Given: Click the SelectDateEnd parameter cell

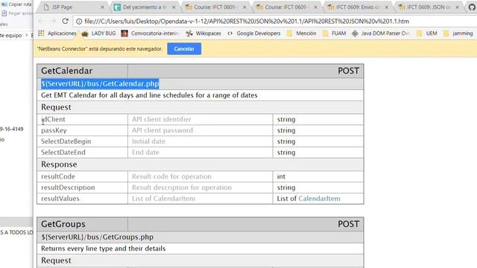Looking at the screenshot, I should tap(82, 152).
